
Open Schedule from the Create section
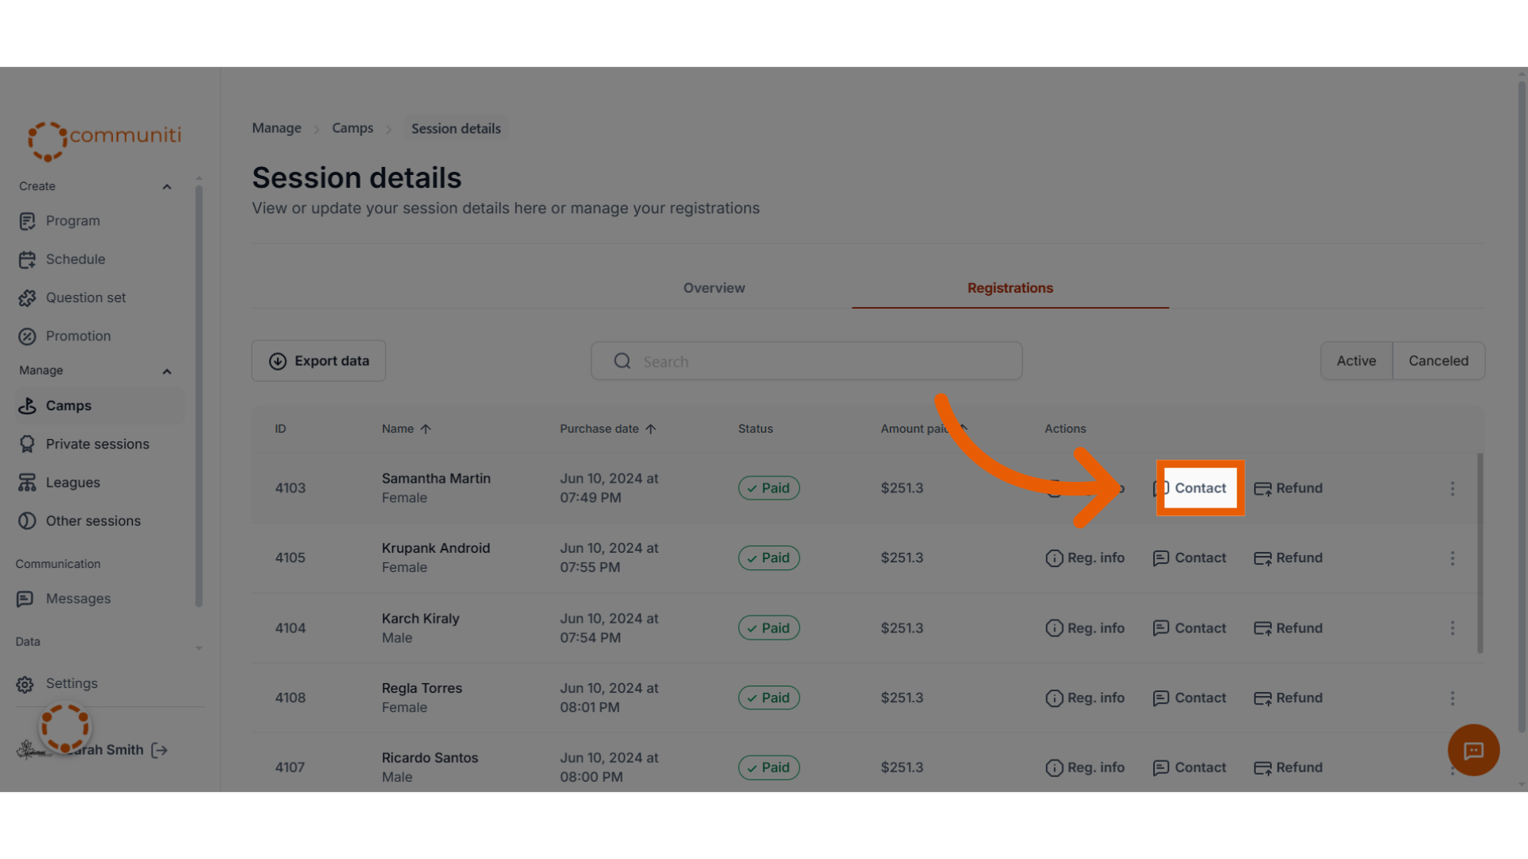75,259
